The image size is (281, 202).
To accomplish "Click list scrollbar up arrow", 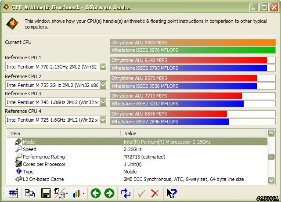I will click(271, 133).
